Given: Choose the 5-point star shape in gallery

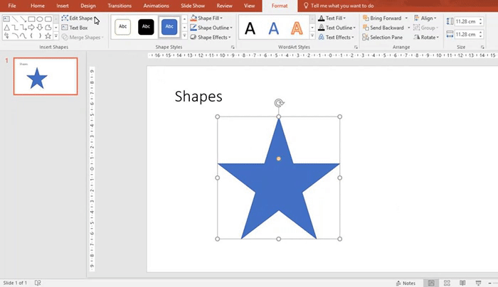Looking at the screenshot, I should pyautogui.click(x=48, y=36).
